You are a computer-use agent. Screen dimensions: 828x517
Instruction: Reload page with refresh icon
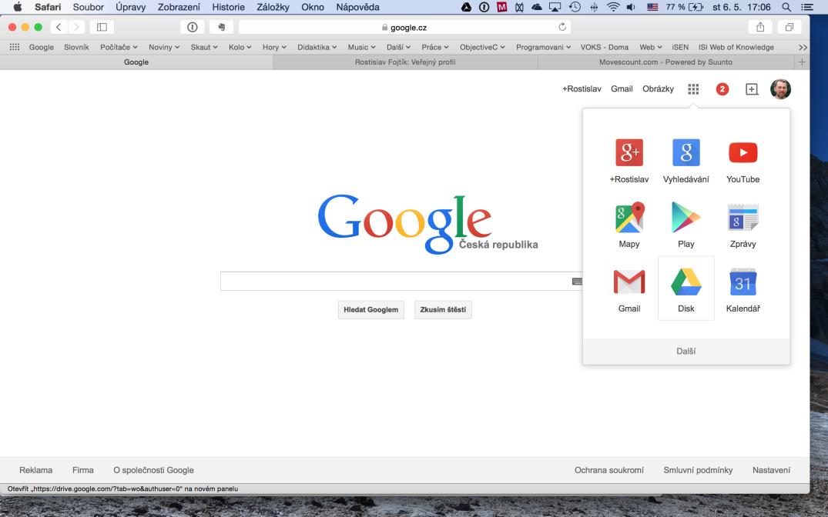click(x=562, y=27)
